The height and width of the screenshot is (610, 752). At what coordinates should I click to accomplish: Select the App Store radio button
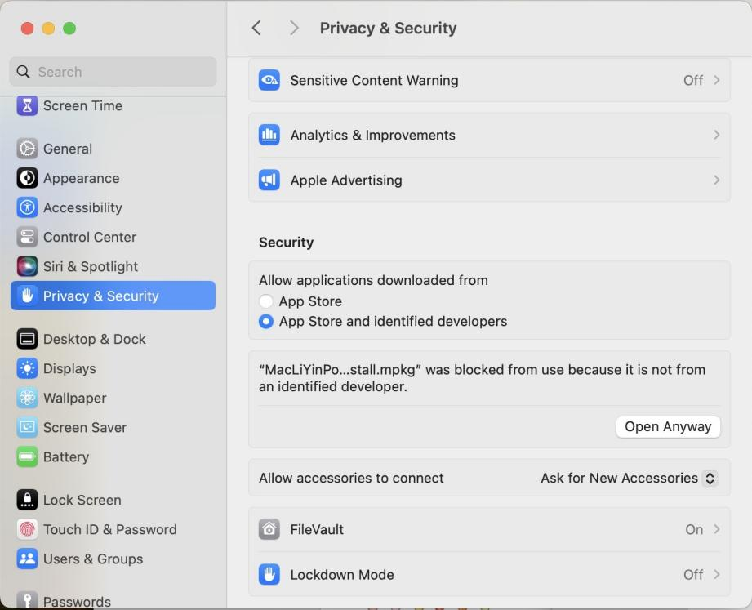pos(265,301)
